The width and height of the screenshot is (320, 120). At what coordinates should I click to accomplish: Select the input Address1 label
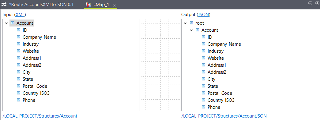[x=32, y=58]
